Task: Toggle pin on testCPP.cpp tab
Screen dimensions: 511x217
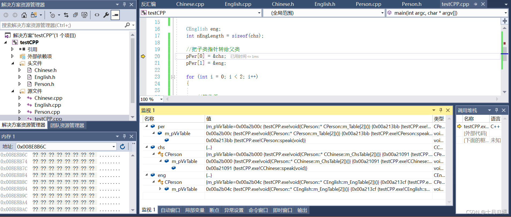Action: pyautogui.click(x=475, y=4)
